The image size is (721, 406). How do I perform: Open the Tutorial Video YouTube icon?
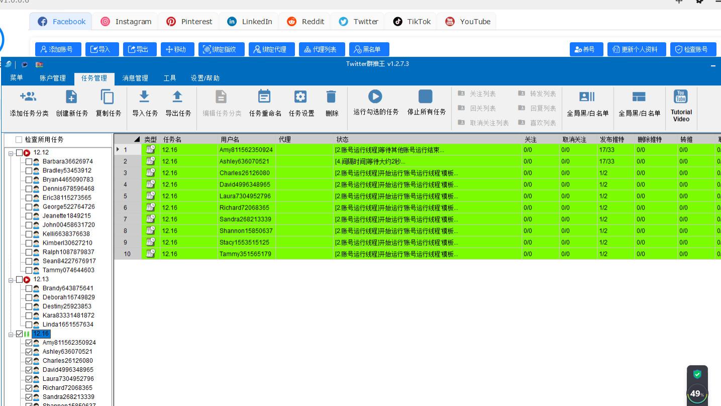point(681,96)
